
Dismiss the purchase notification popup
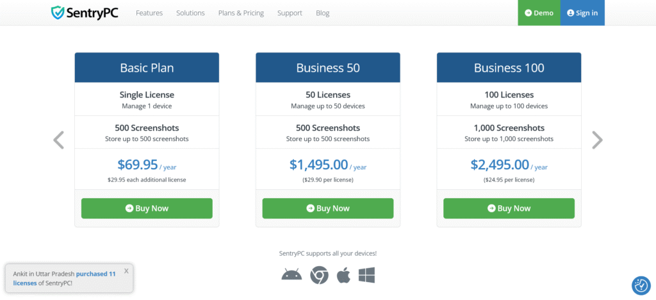click(126, 271)
